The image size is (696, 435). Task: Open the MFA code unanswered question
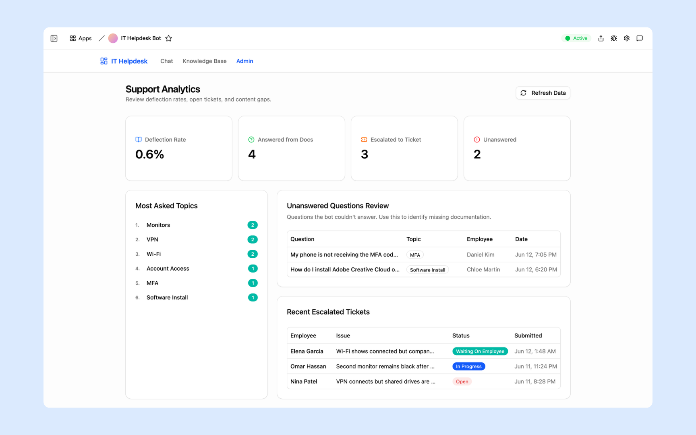click(344, 255)
